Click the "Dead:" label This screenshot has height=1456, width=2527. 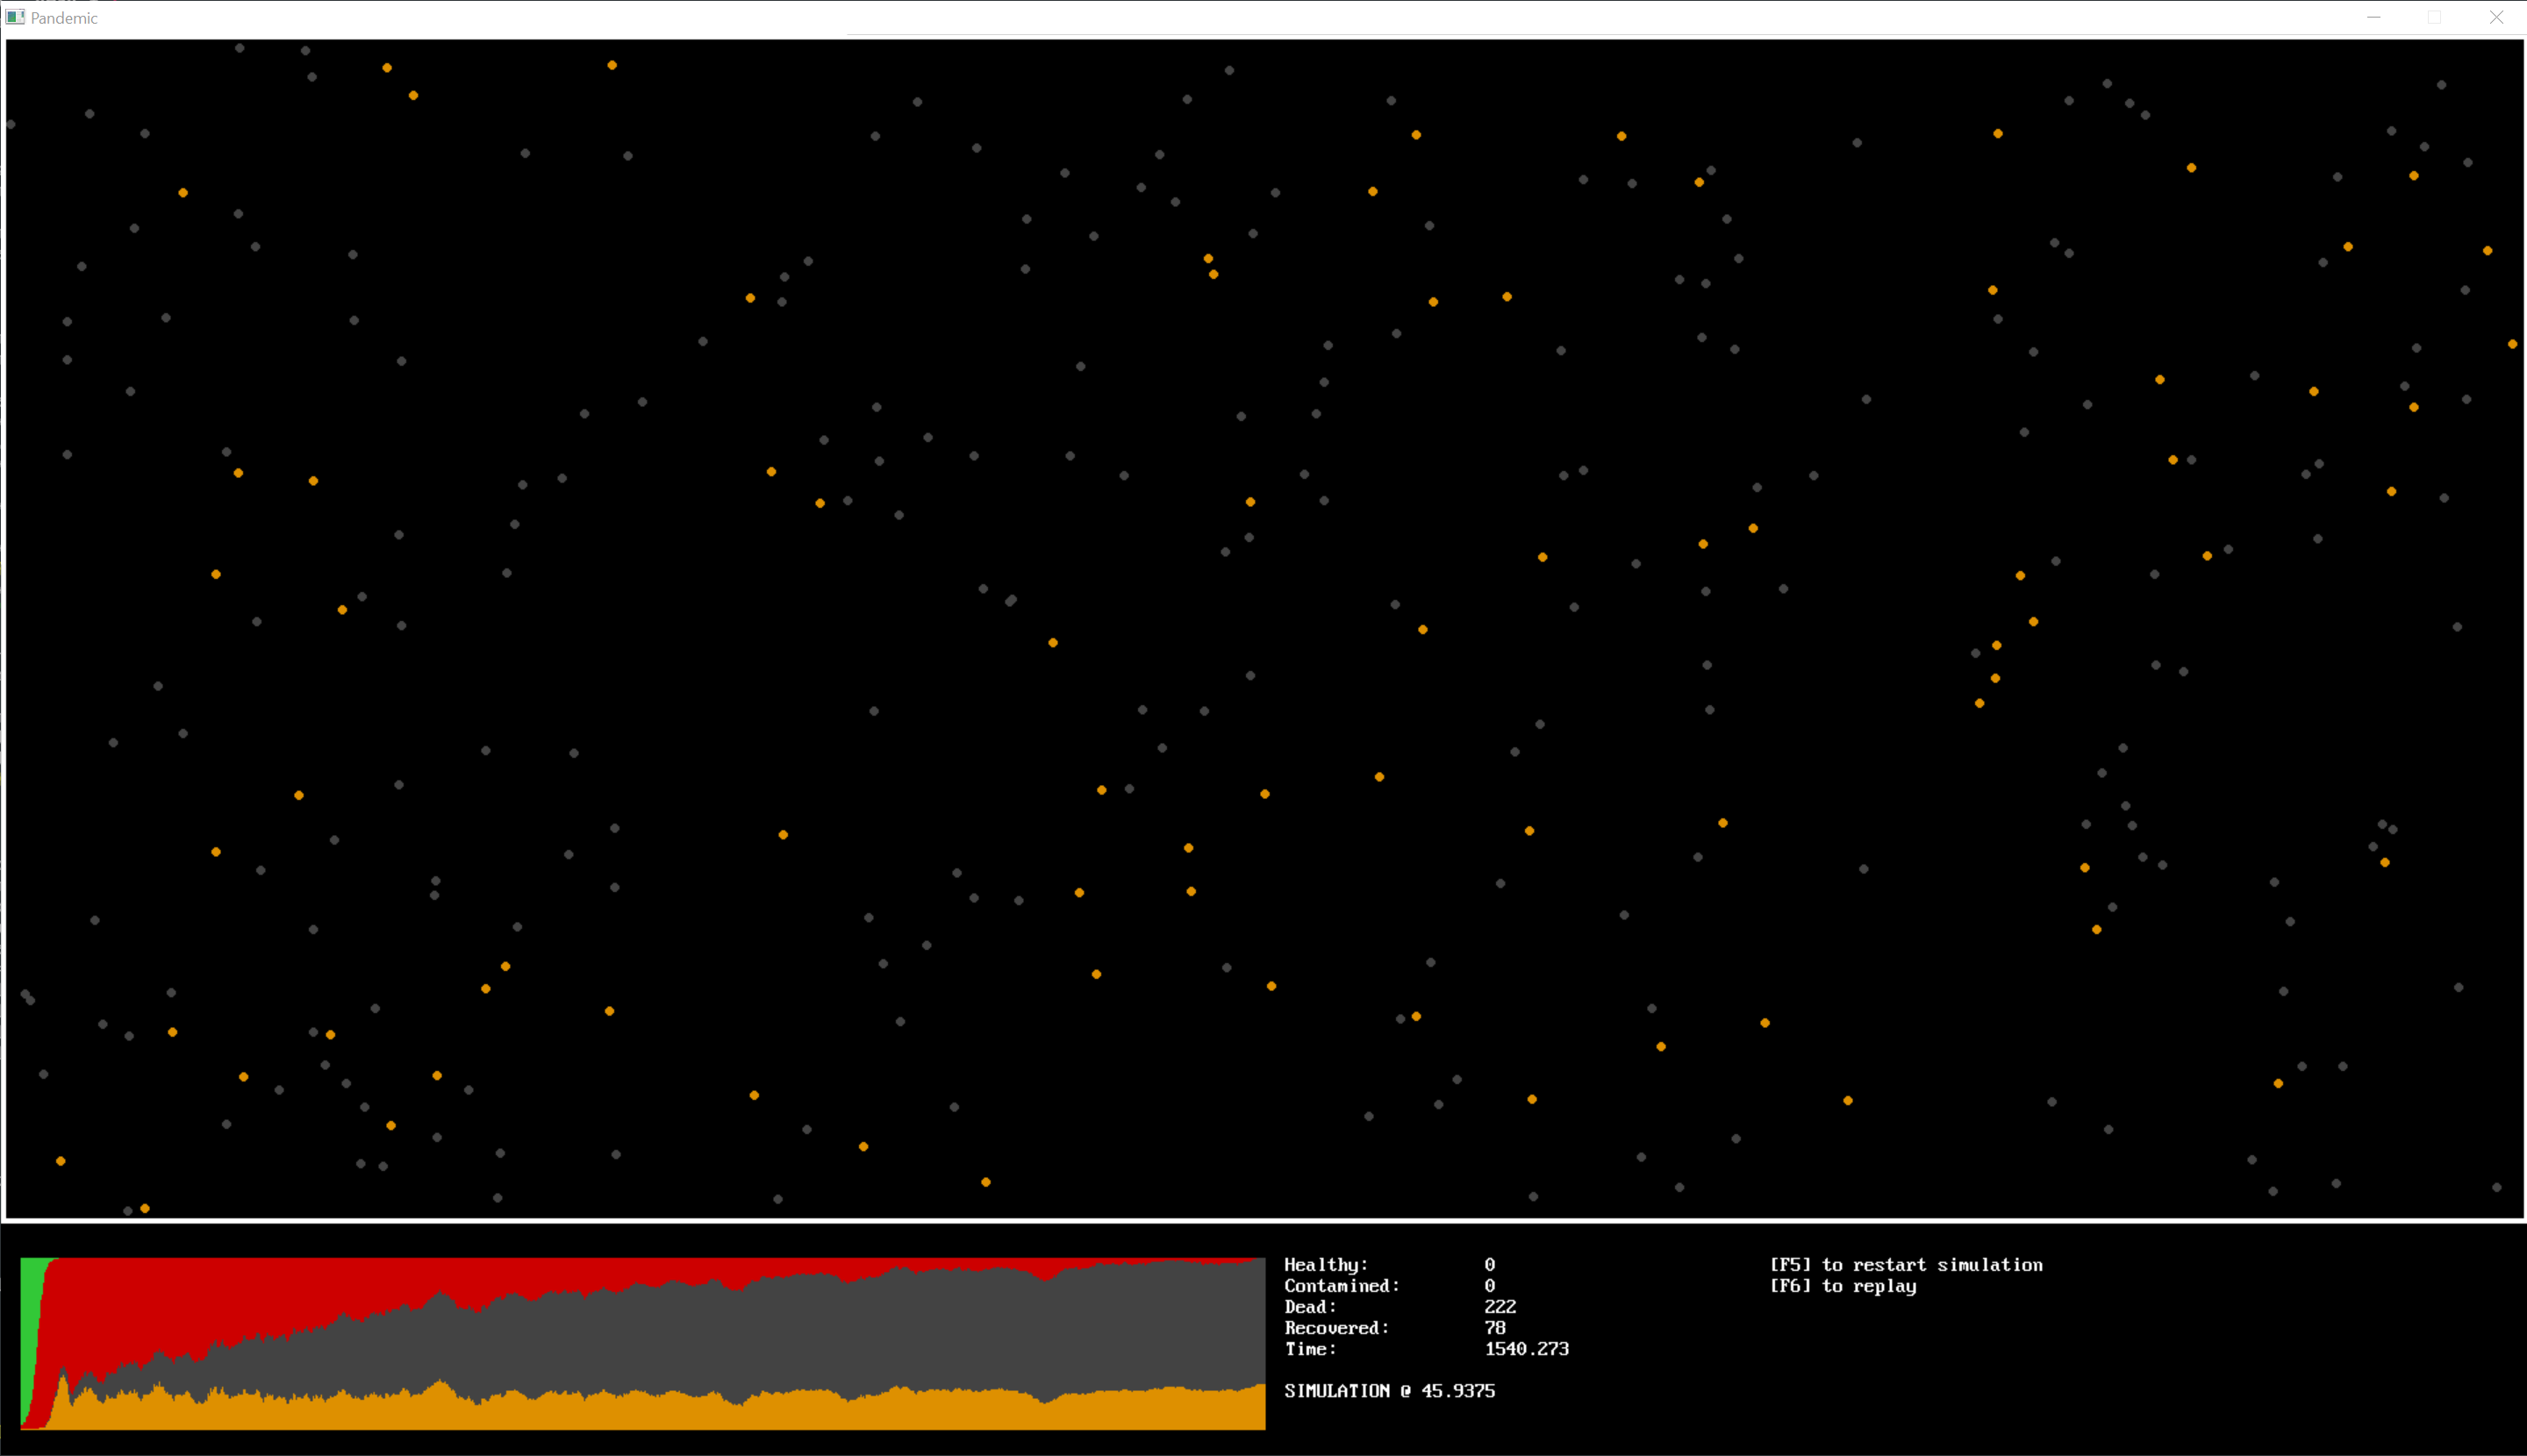pos(1311,1307)
